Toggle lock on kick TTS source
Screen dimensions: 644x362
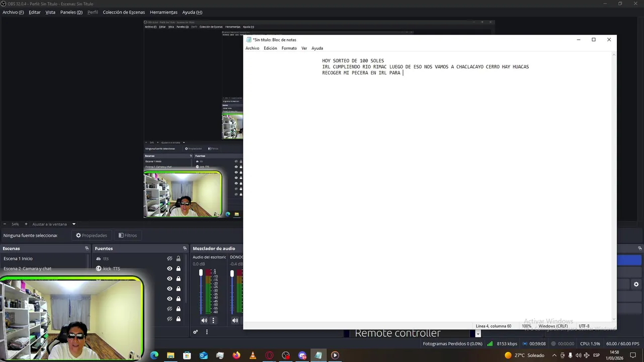click(178, 268)
